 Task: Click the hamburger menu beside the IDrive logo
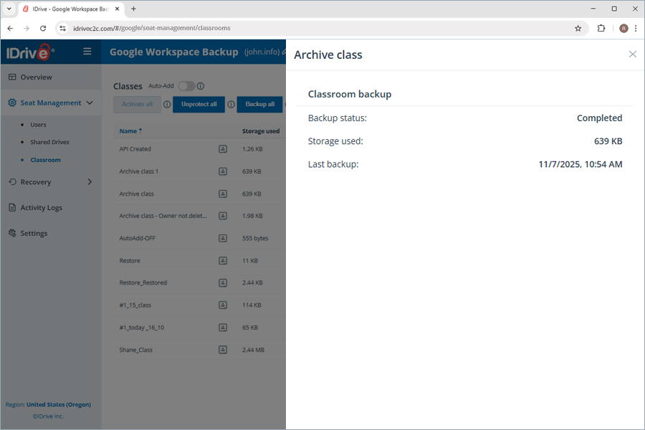[87, 52]
